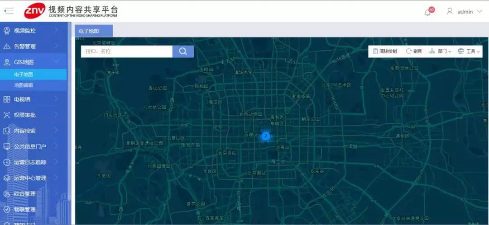
Task: Click the 电视墙 grid icon in the sidebar
Action: [7, 99]
